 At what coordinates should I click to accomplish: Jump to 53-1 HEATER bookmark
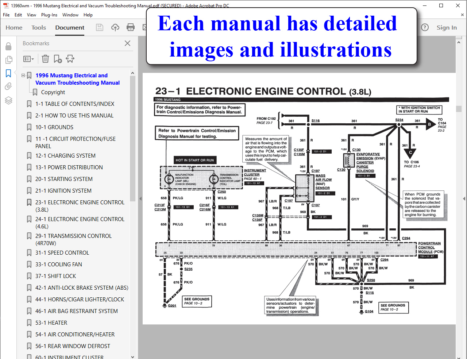tap(51, 323)
